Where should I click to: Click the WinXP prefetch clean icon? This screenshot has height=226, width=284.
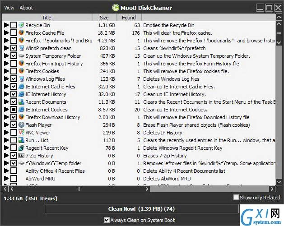point(21,48)
